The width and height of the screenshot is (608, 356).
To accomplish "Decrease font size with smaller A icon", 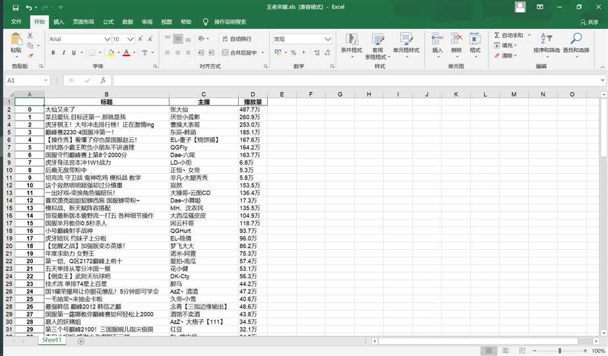I will click(x=150, y=39).
